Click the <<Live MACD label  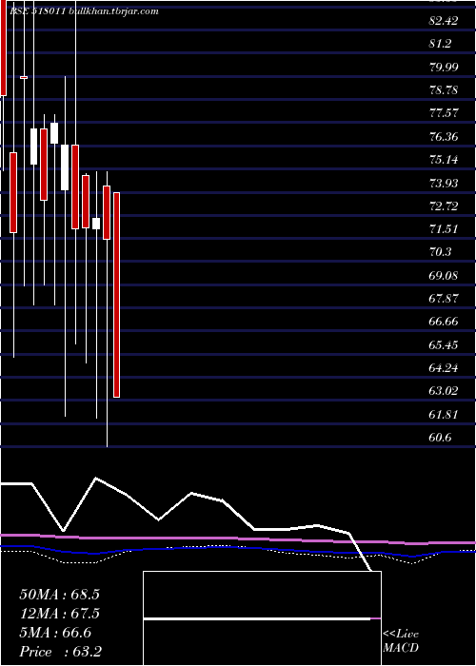tap(401, 641)
